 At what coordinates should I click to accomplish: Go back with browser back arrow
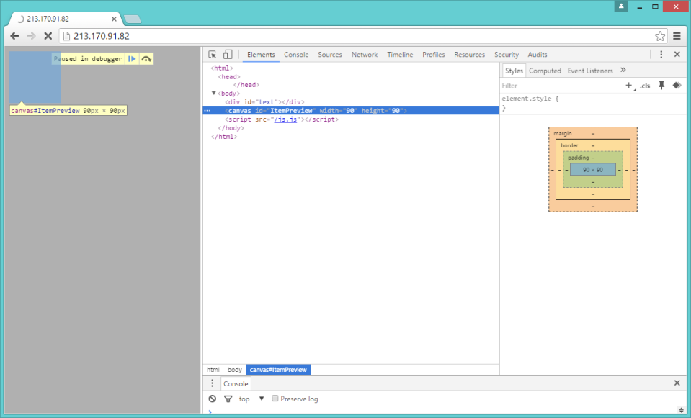(x=14, y=36)
